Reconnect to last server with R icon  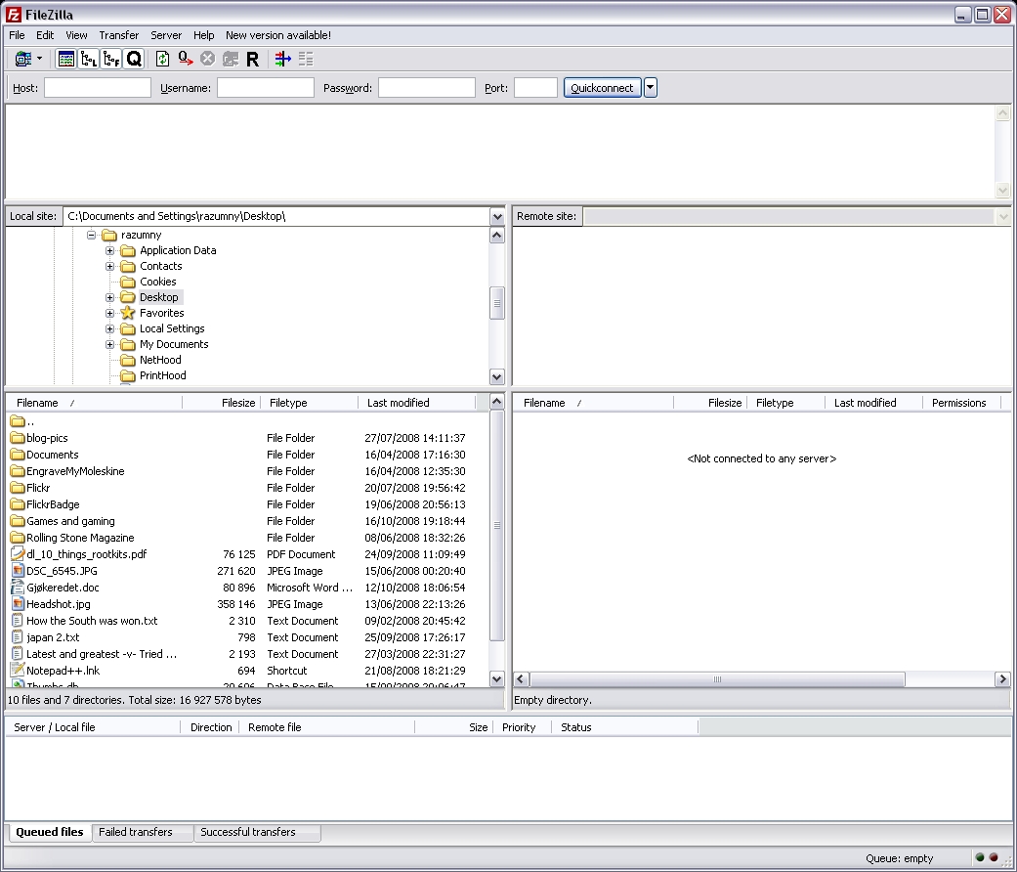pyautogui.click(x=253, y=59)
